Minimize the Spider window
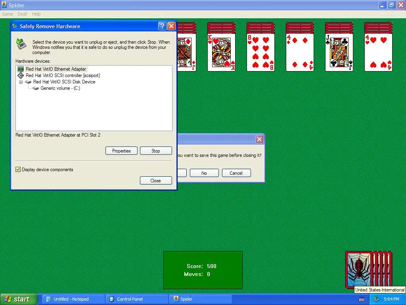406x305 pixels. point(382,5)
